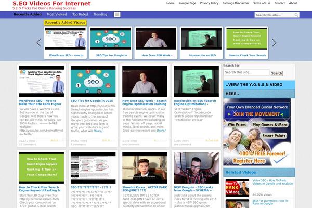Open grid thumbnail of How Does SEO Work video

click(x=145, y=82)
